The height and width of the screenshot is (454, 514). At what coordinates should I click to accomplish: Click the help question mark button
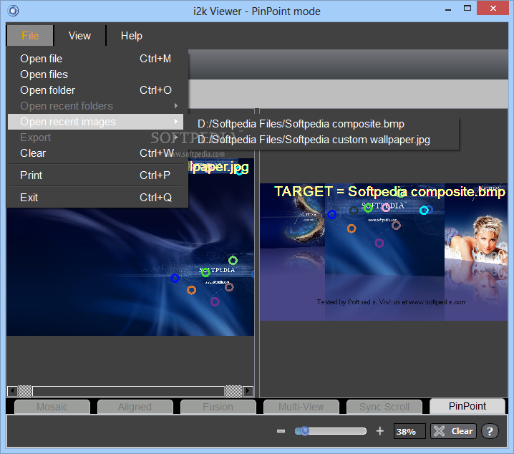[x=490, y=431]
